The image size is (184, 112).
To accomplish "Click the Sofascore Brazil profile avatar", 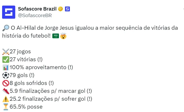I will tap(9, 12).
